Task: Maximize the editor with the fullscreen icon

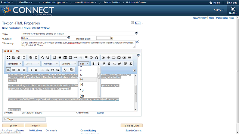Action: [x=8, y=58]
